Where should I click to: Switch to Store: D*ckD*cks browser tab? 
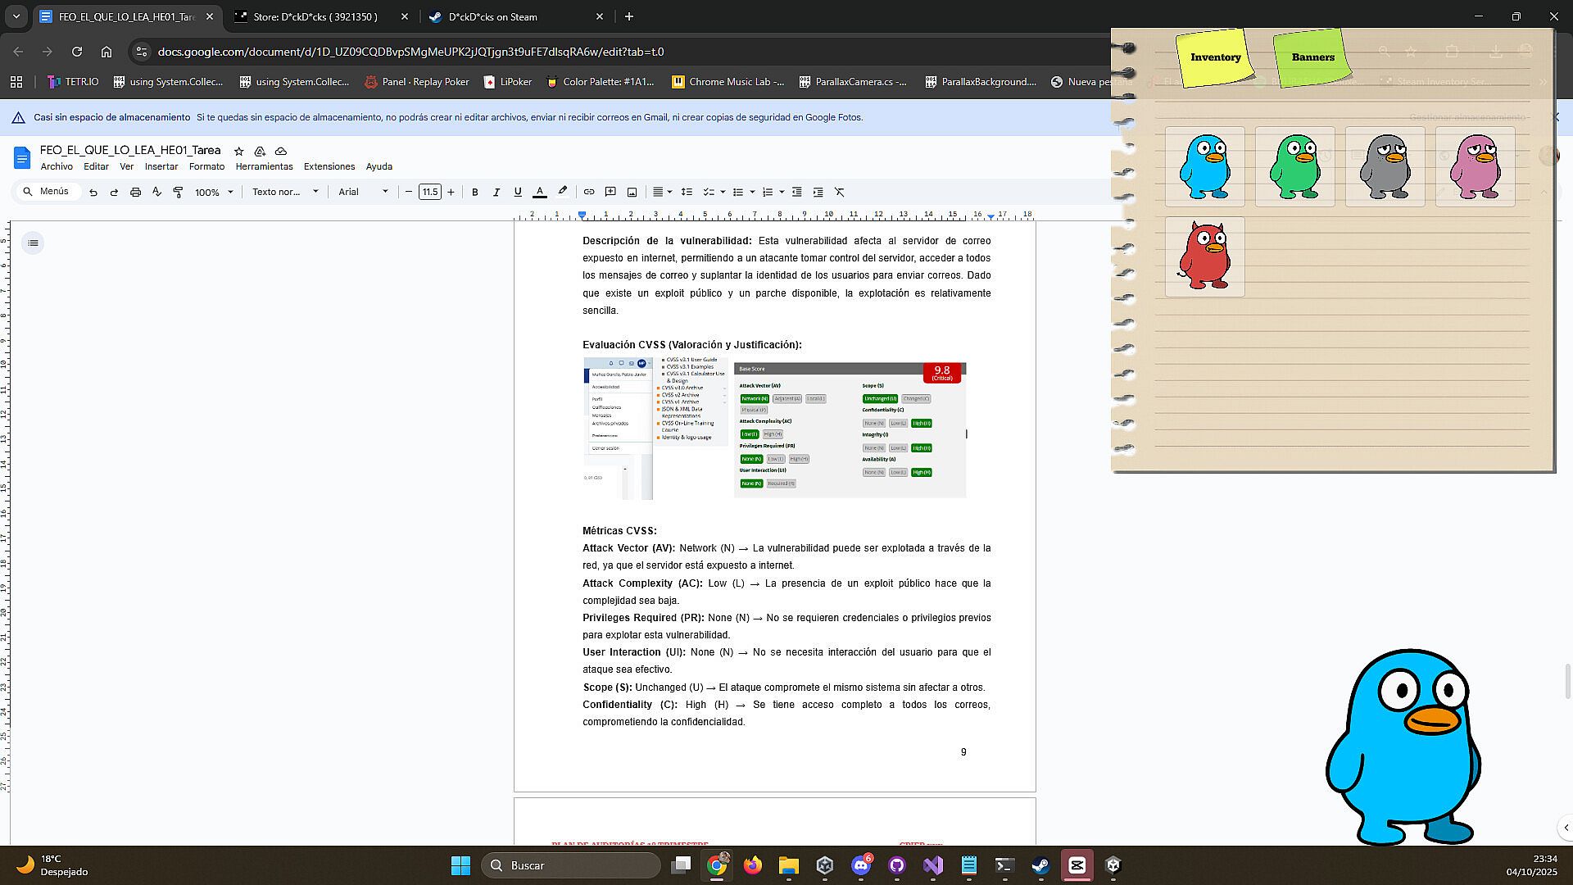pyautogui.click(x=315, y=16)
